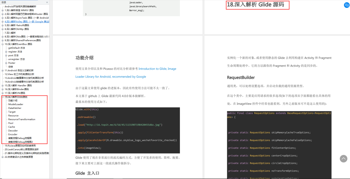Click the round back-to-top arrow button
The image size is (350, 179).
(343, 159)
